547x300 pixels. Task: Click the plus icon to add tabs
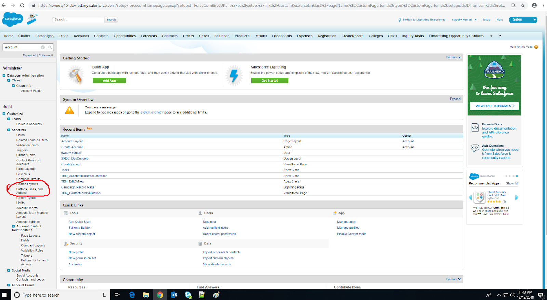(x=491, y=36)
